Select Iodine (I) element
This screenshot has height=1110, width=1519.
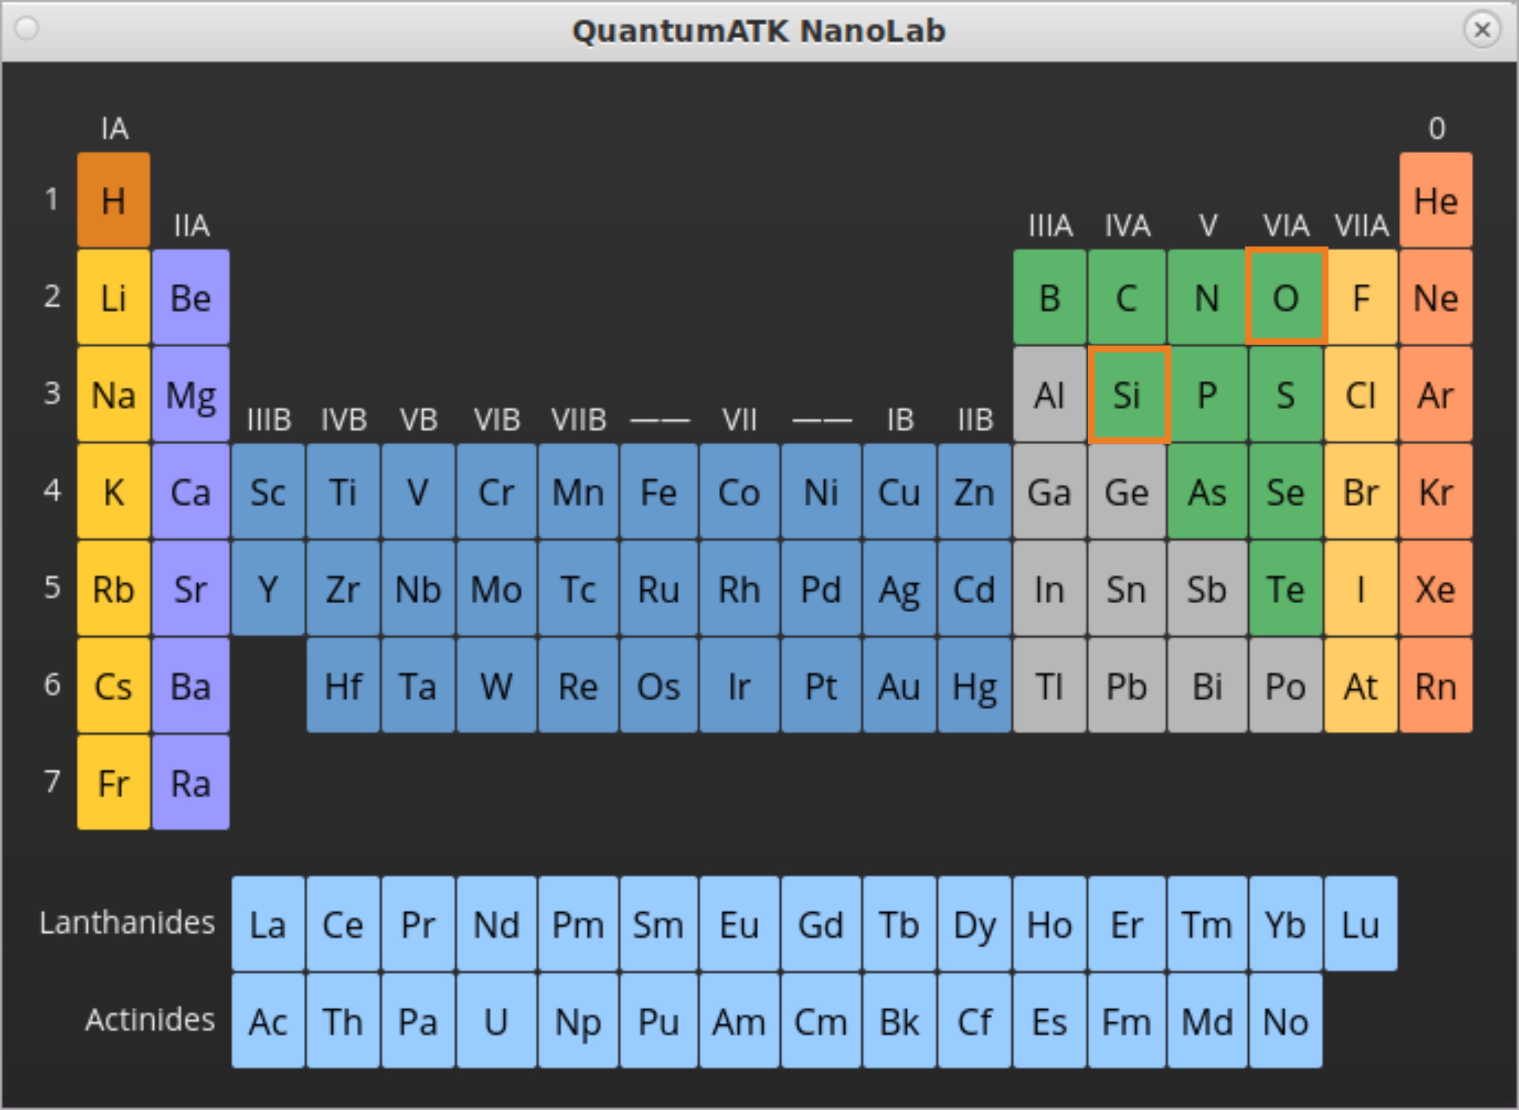pyautogui.click(x=1361, y=588)
